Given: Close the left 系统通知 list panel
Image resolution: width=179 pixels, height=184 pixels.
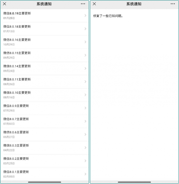Looking at the screenshot, I should pyautogui.click(x=4, y=4).
